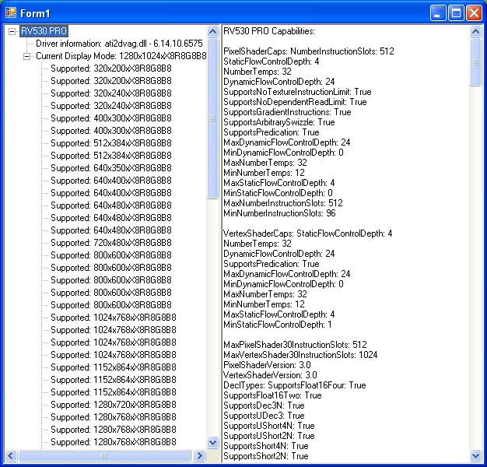Screen dimensions: 487x467
Task: Open the Form1 window system menu icon
Action: click(x=11, y=12)
